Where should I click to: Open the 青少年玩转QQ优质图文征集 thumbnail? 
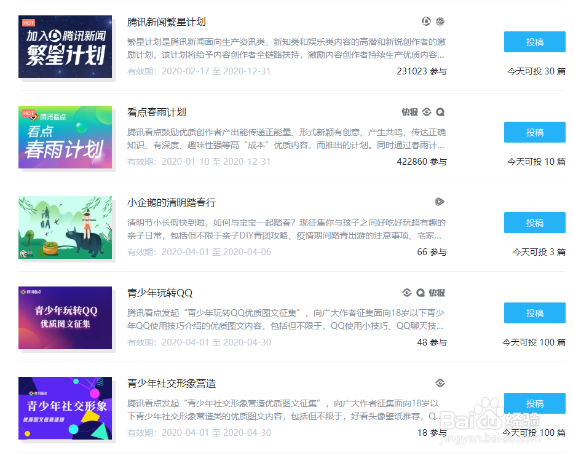(x=65, y=318)
